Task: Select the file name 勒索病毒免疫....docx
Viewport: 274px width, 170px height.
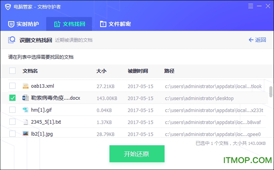Action: coord(55,98)
